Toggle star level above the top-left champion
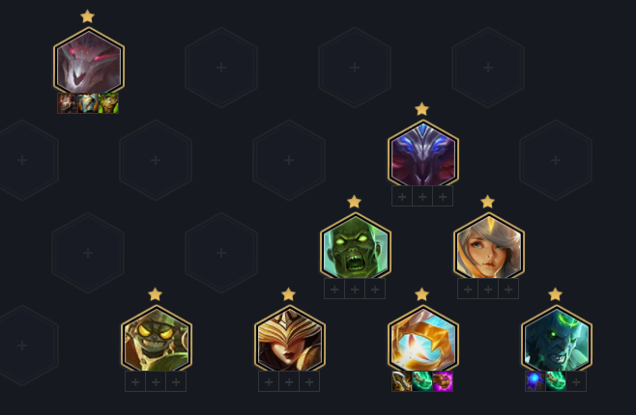636x415 pixels. [x=88, y=16]
